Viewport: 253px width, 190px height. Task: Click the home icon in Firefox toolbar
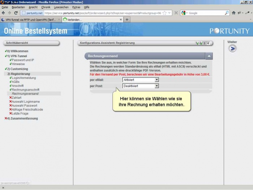point(233,13)
